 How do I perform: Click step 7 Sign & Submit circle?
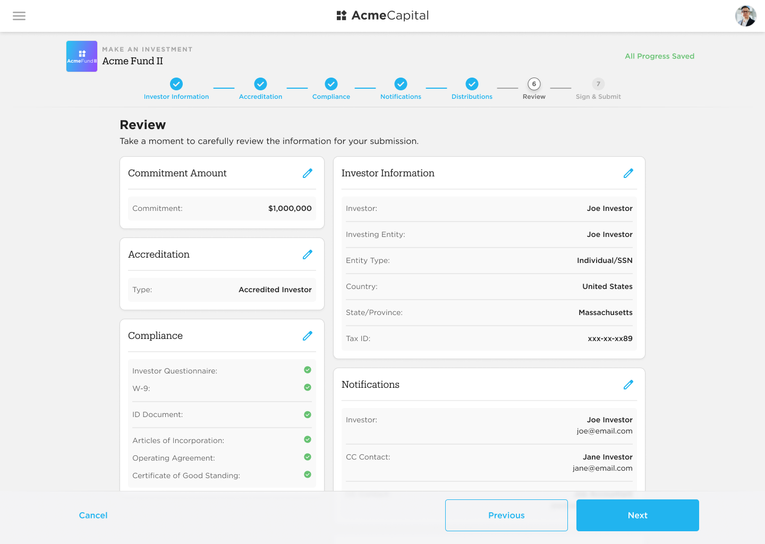pos(598,84)
